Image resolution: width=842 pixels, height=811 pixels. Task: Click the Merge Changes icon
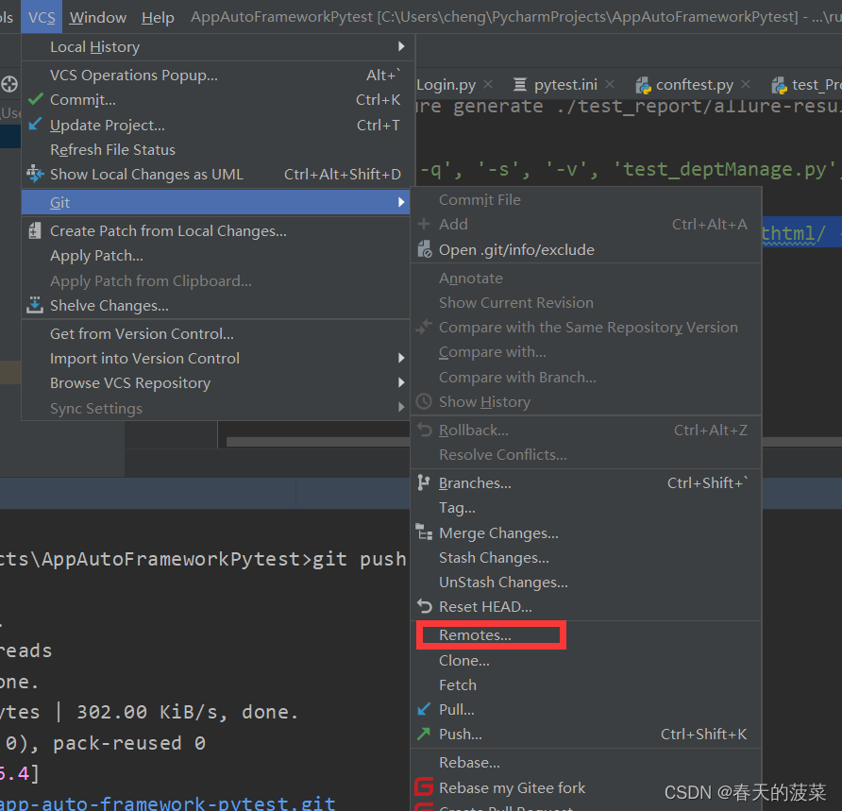(x=425, y=532)
